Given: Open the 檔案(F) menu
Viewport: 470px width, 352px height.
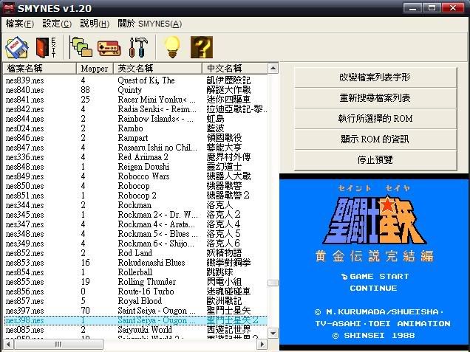Looking at the screenshot, I should pyautogui.click(x=20, y=24).
